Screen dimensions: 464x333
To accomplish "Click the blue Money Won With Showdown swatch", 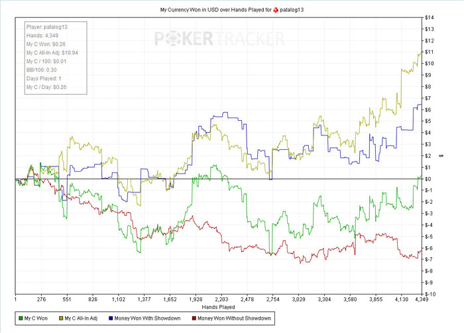I will point(111,318).
